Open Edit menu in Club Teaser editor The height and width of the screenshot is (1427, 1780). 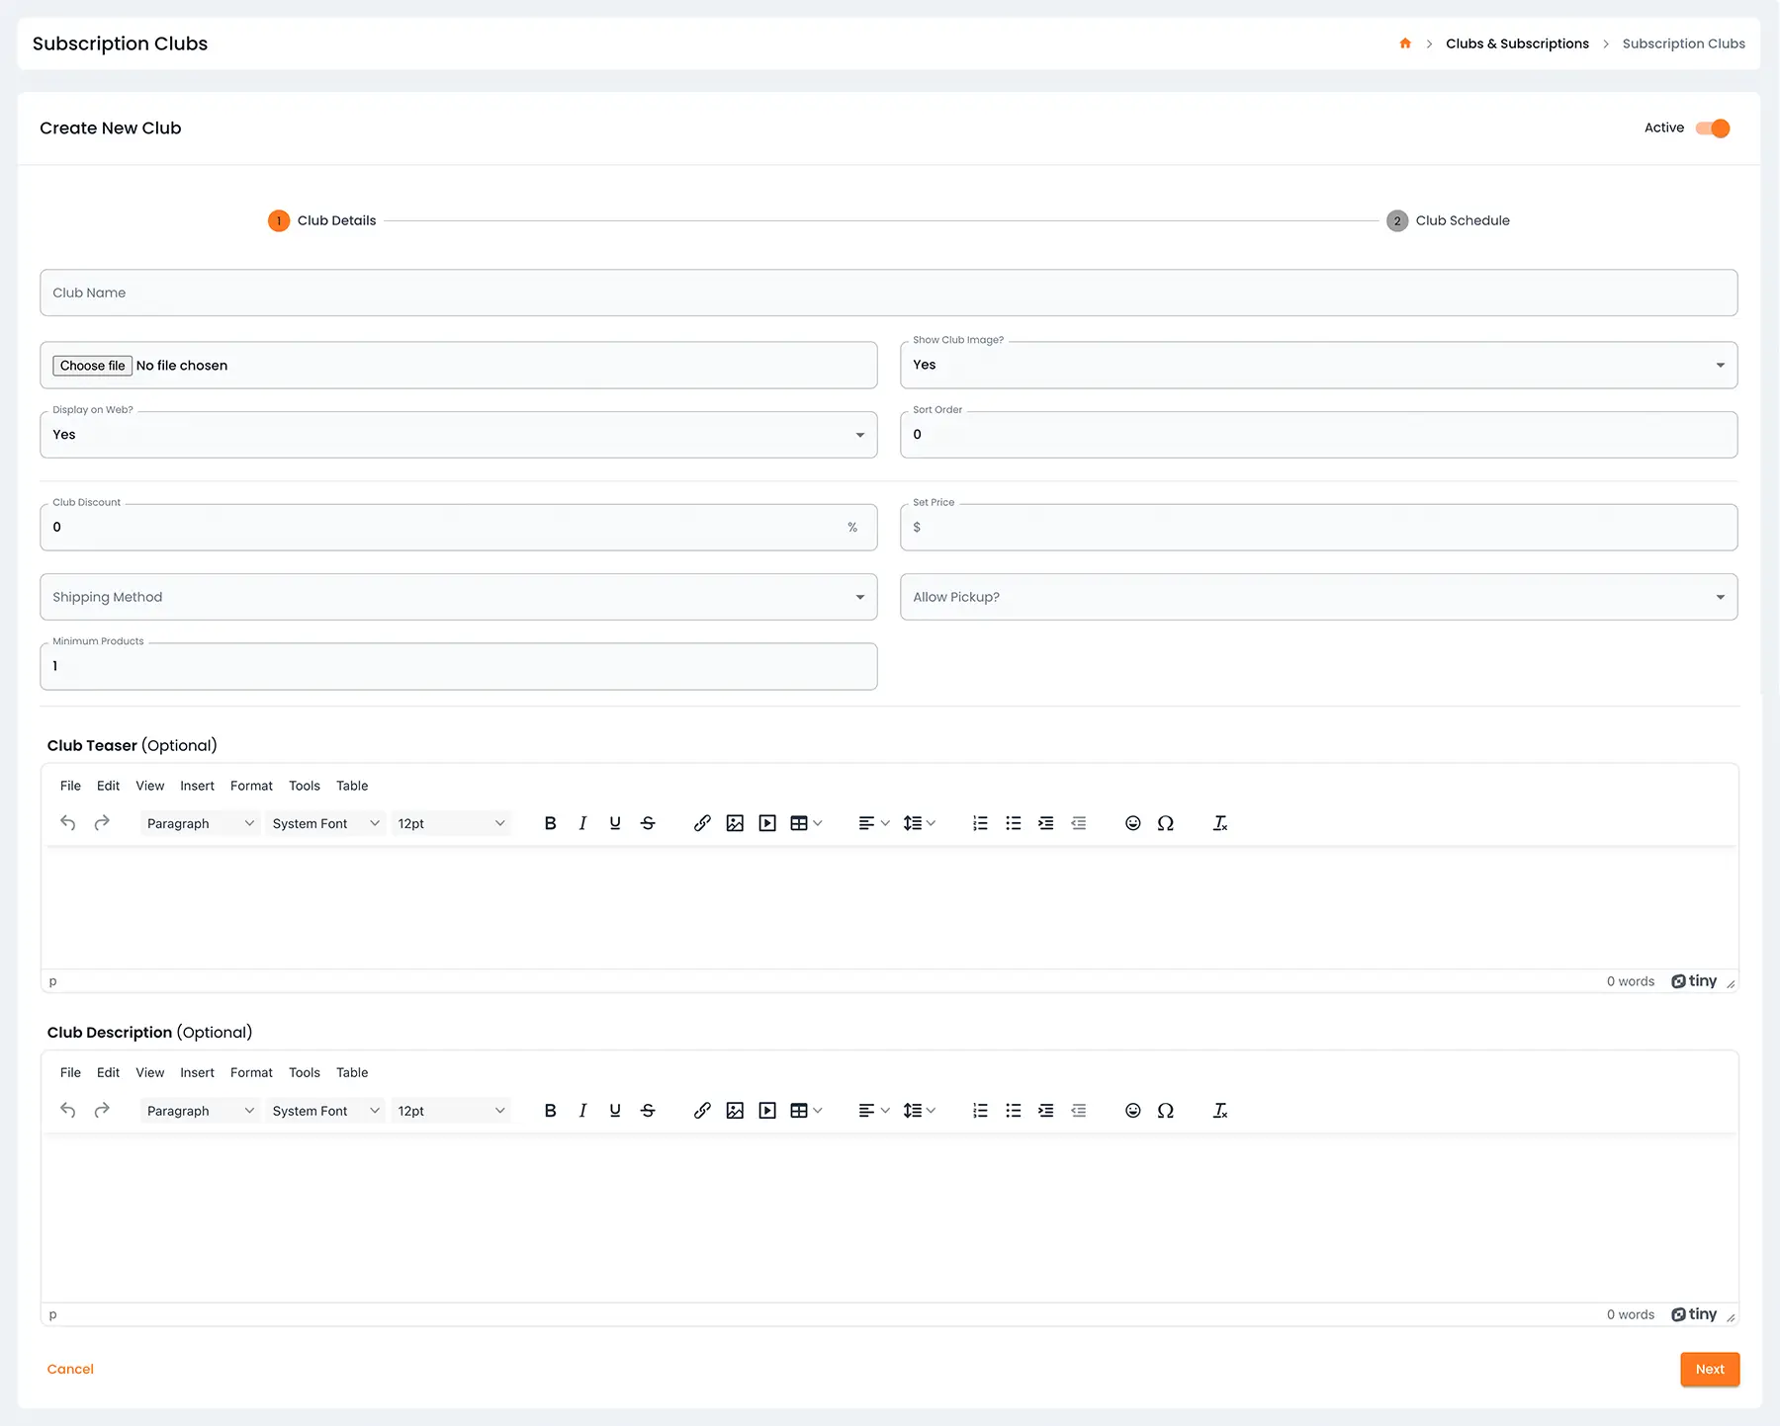coord(108,786)
